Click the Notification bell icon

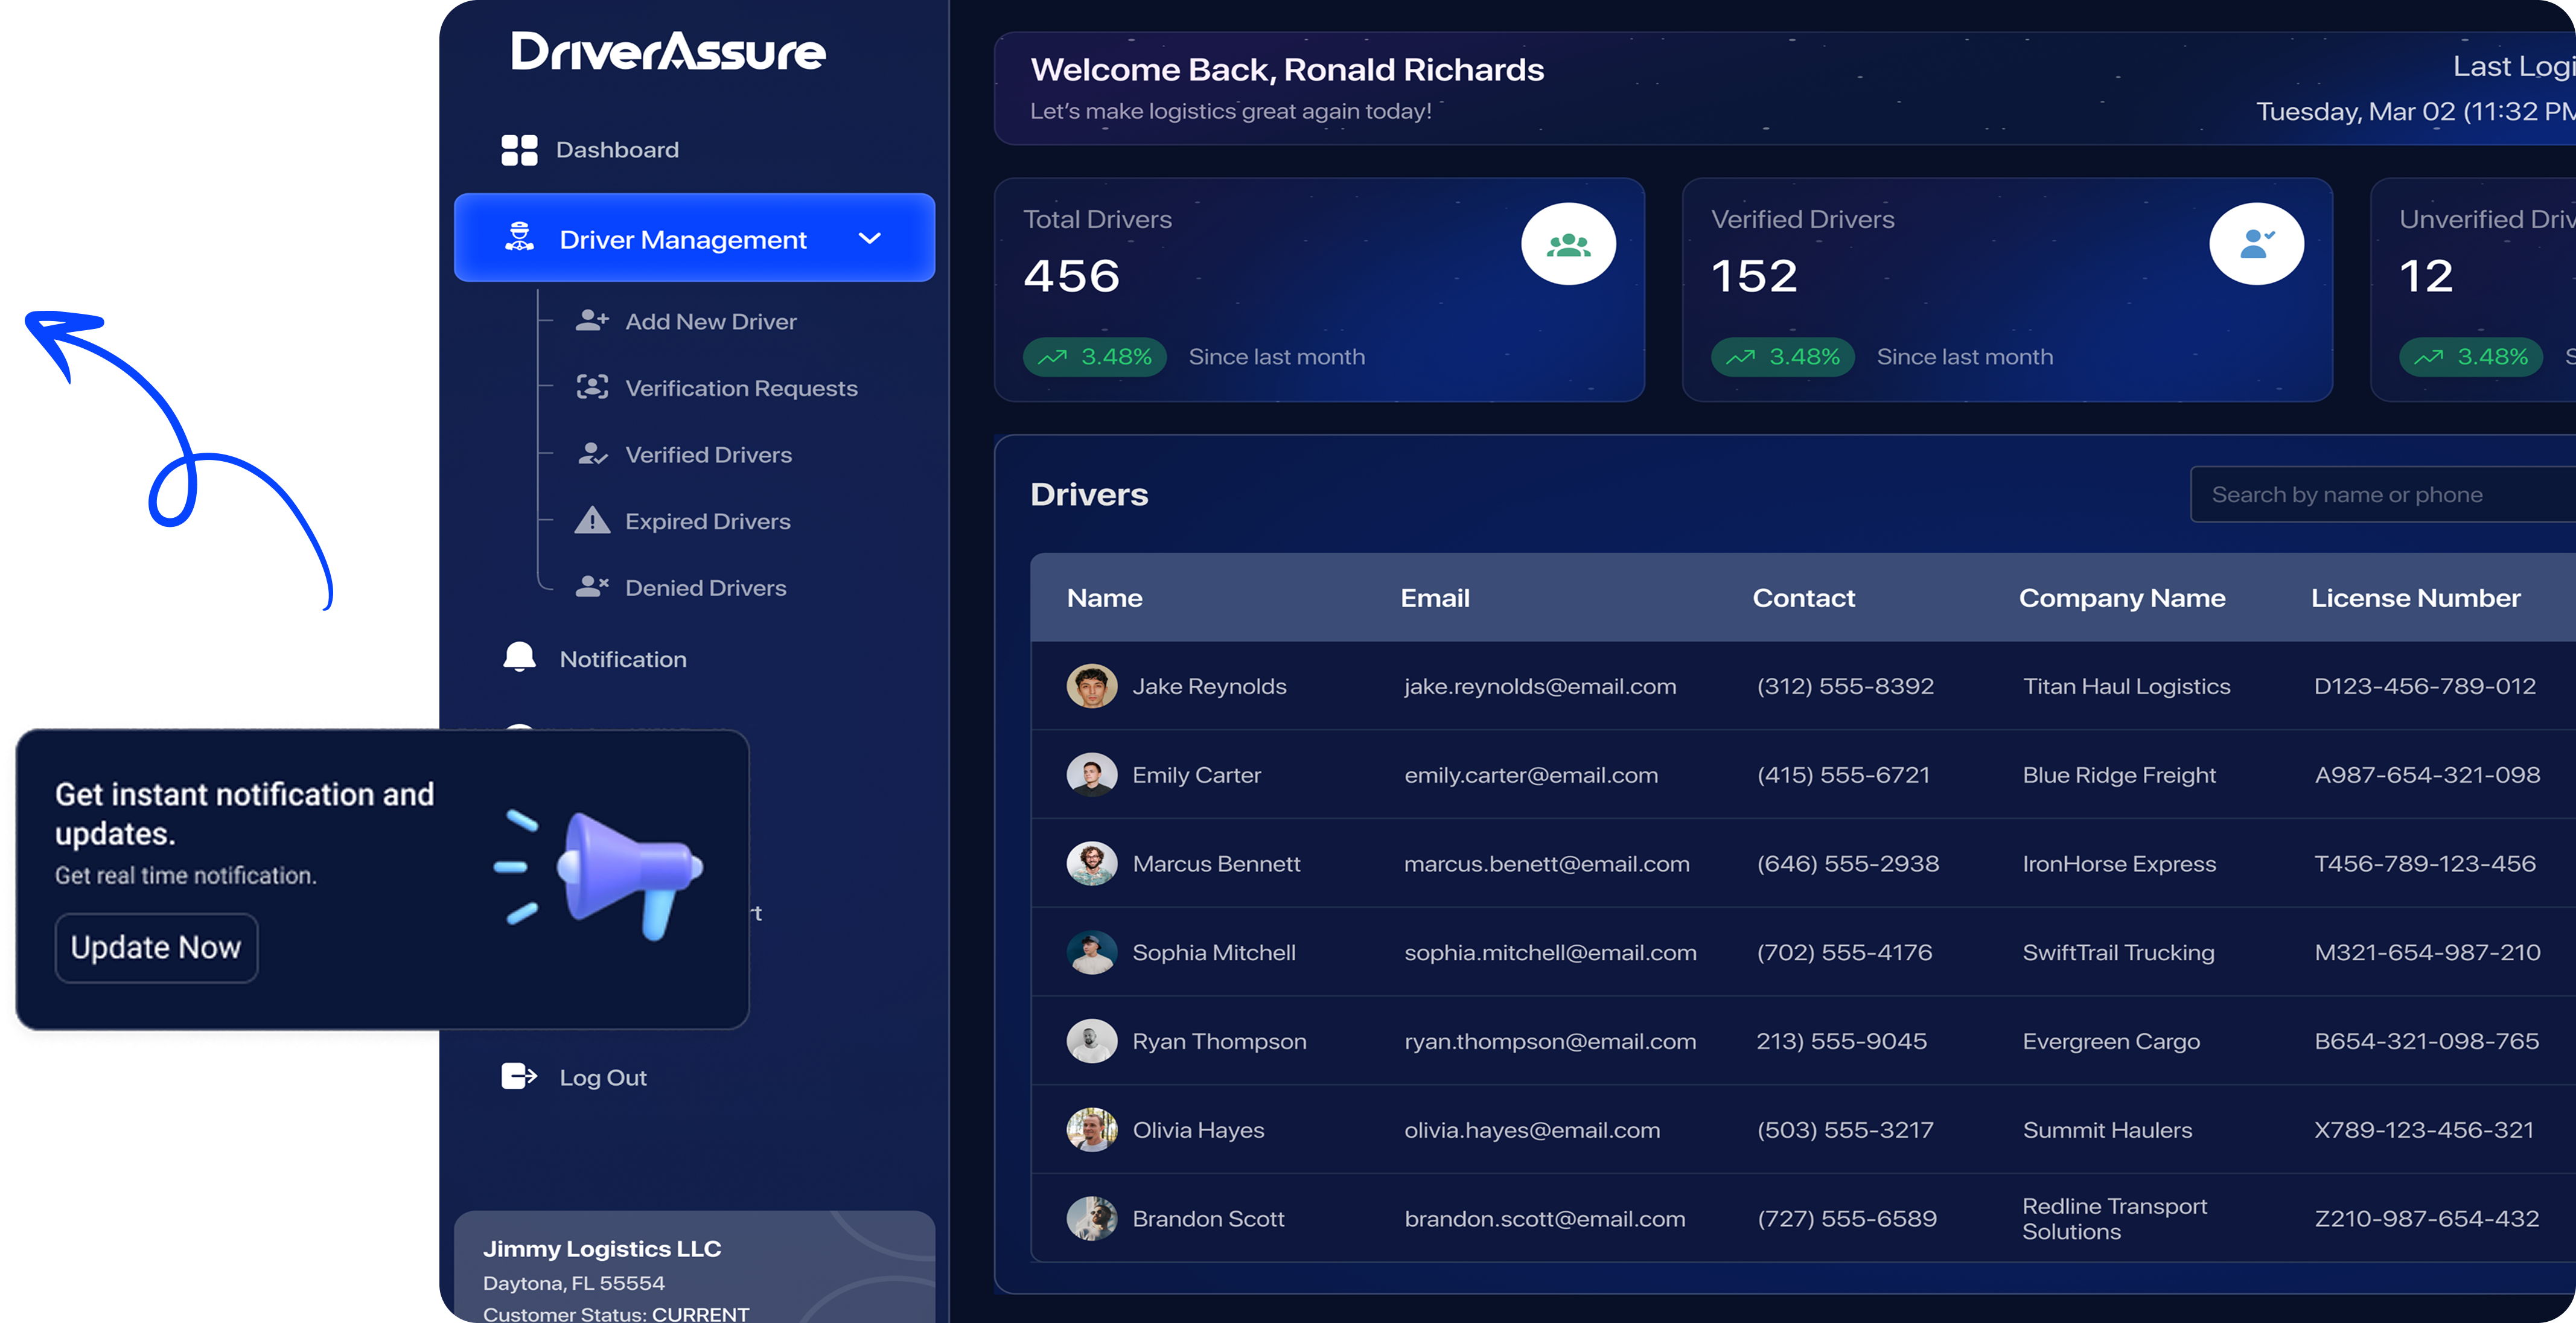coord(519,658)
